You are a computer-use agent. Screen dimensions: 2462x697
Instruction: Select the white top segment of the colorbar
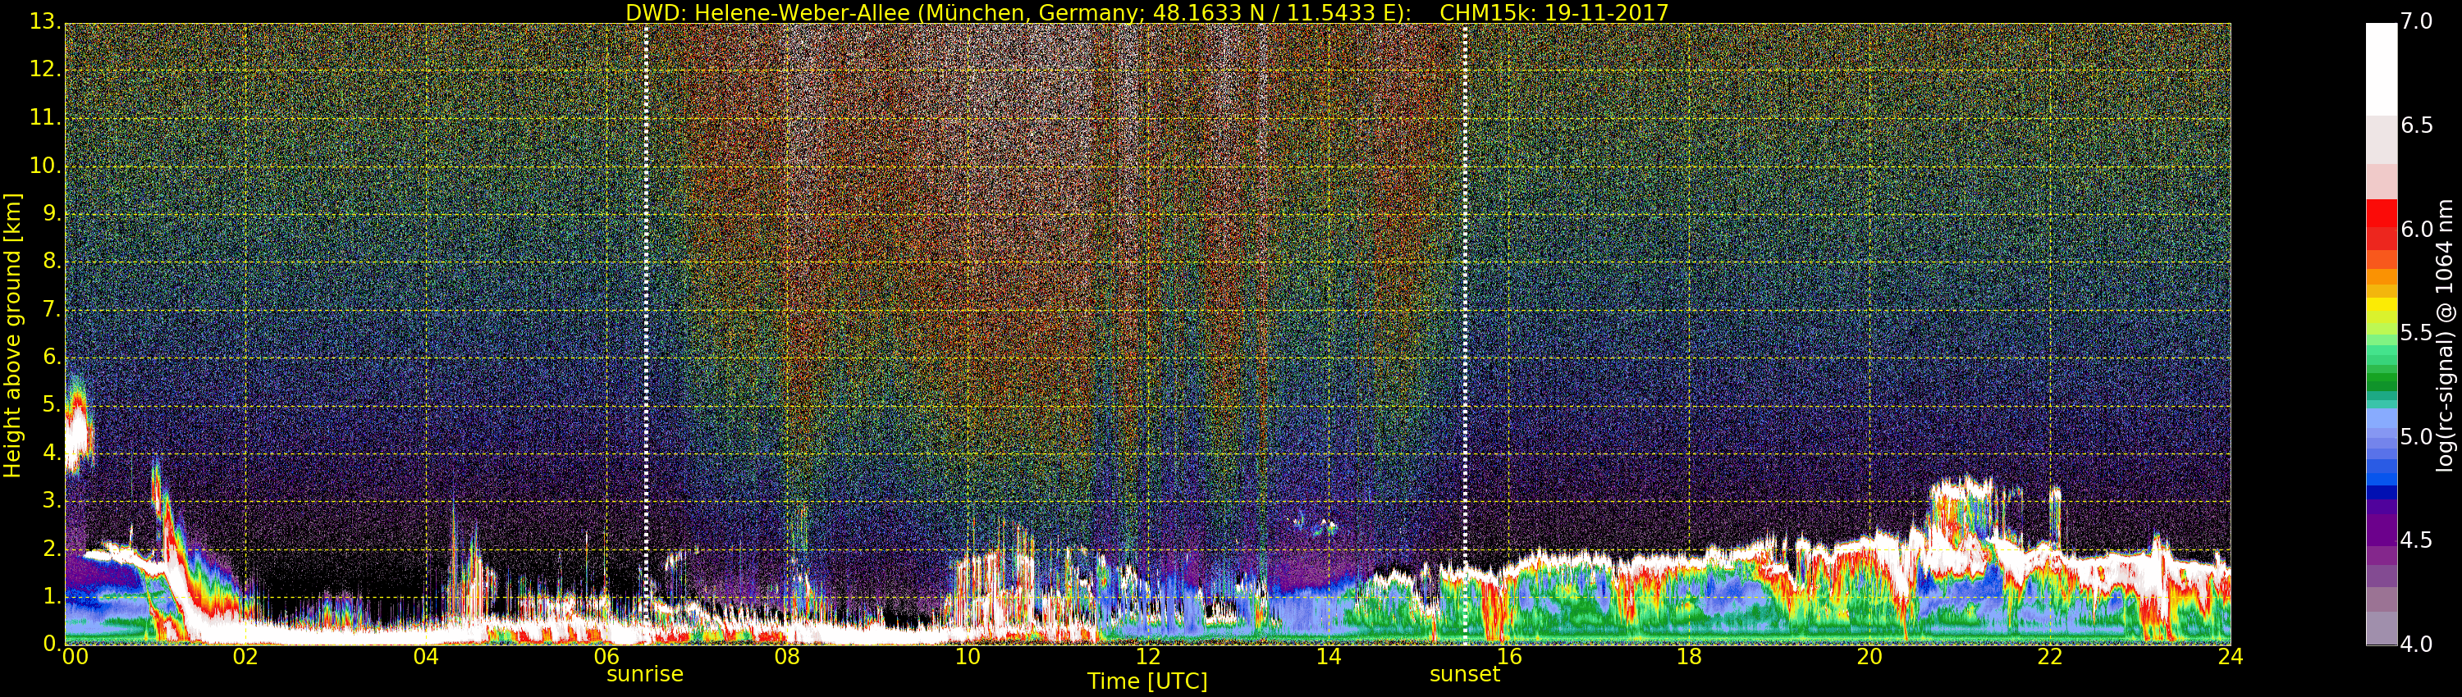[x=2381, y=67]
